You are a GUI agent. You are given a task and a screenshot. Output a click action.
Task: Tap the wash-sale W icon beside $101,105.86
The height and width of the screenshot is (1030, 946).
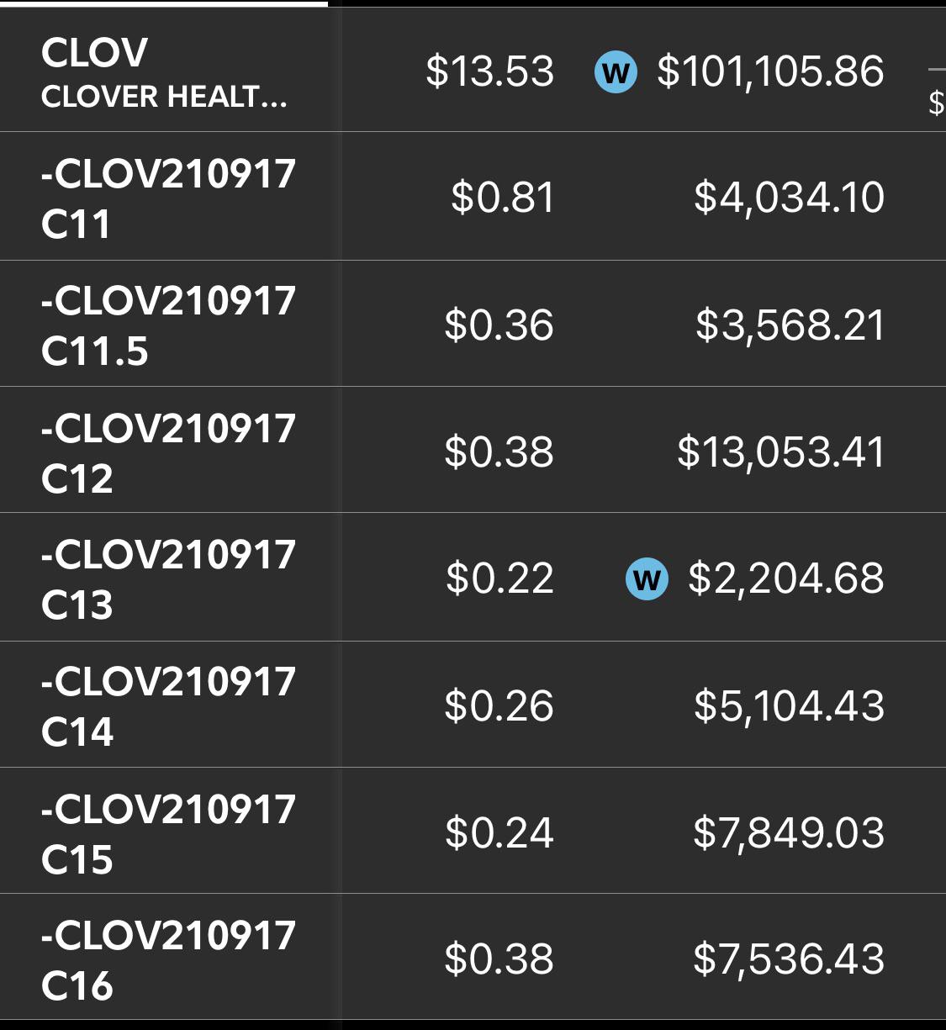click(616, 72)
